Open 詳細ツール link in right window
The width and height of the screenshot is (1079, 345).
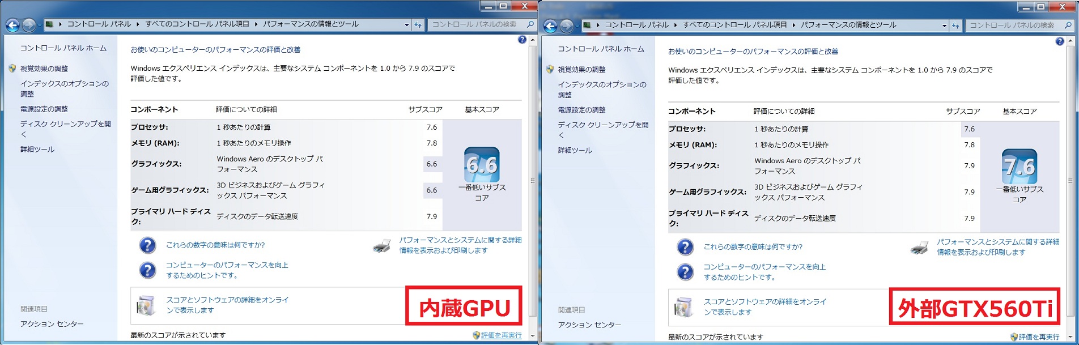[x=575, y=150]
